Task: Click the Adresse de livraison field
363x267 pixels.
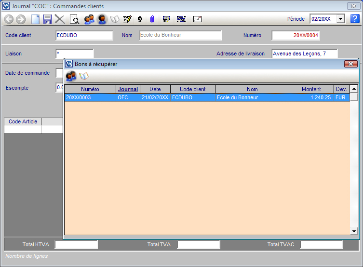Action: tap(304, 53)
